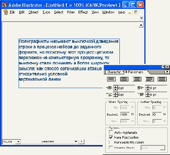Image resolution: width=170 pixels, height=155 pixels.
Task: Open the Filter menu
Action: tap(71, 12)
